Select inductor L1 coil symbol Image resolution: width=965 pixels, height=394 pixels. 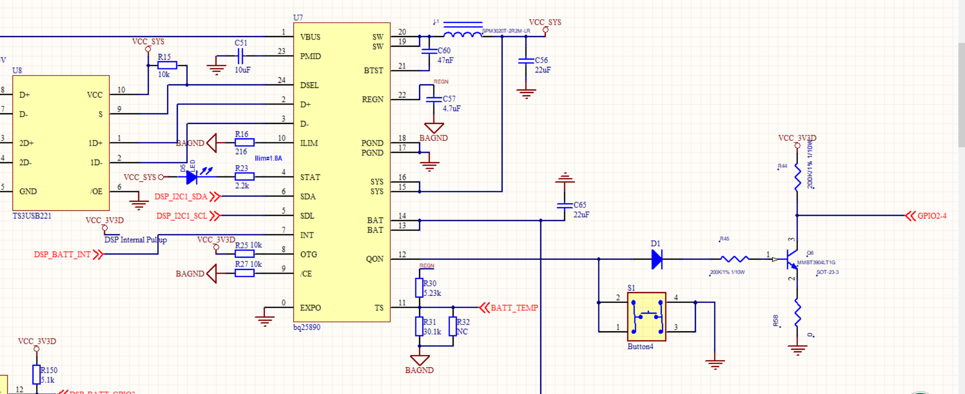[x=462, y=34]
